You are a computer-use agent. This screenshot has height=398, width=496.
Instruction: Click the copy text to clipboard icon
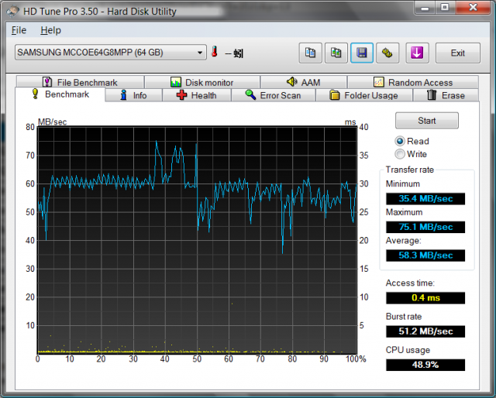click(x=310, y=53)
